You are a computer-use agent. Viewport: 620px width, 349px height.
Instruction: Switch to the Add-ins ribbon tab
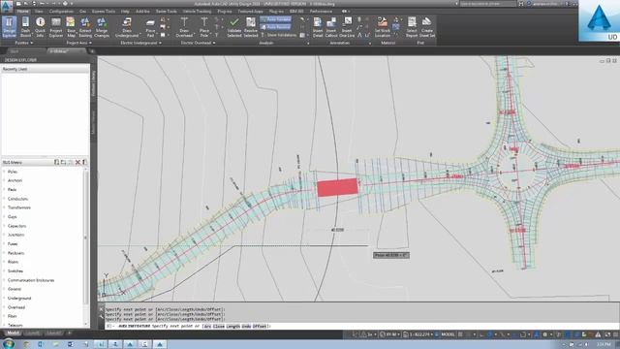pyautogui.click(x=142, y=11)
